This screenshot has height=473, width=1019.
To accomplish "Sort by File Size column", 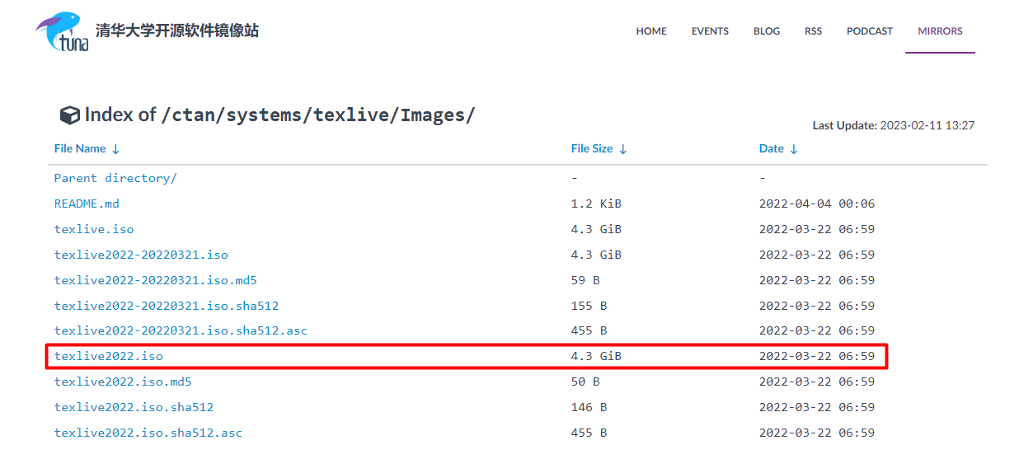I will pyautogui.click(x=599, y=148).
